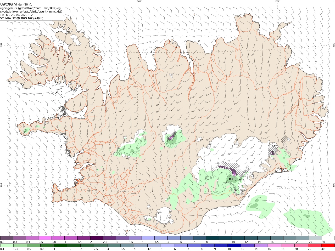
Task: Pick the snow-scale swatch starting at 20
Action: [302, 238]
